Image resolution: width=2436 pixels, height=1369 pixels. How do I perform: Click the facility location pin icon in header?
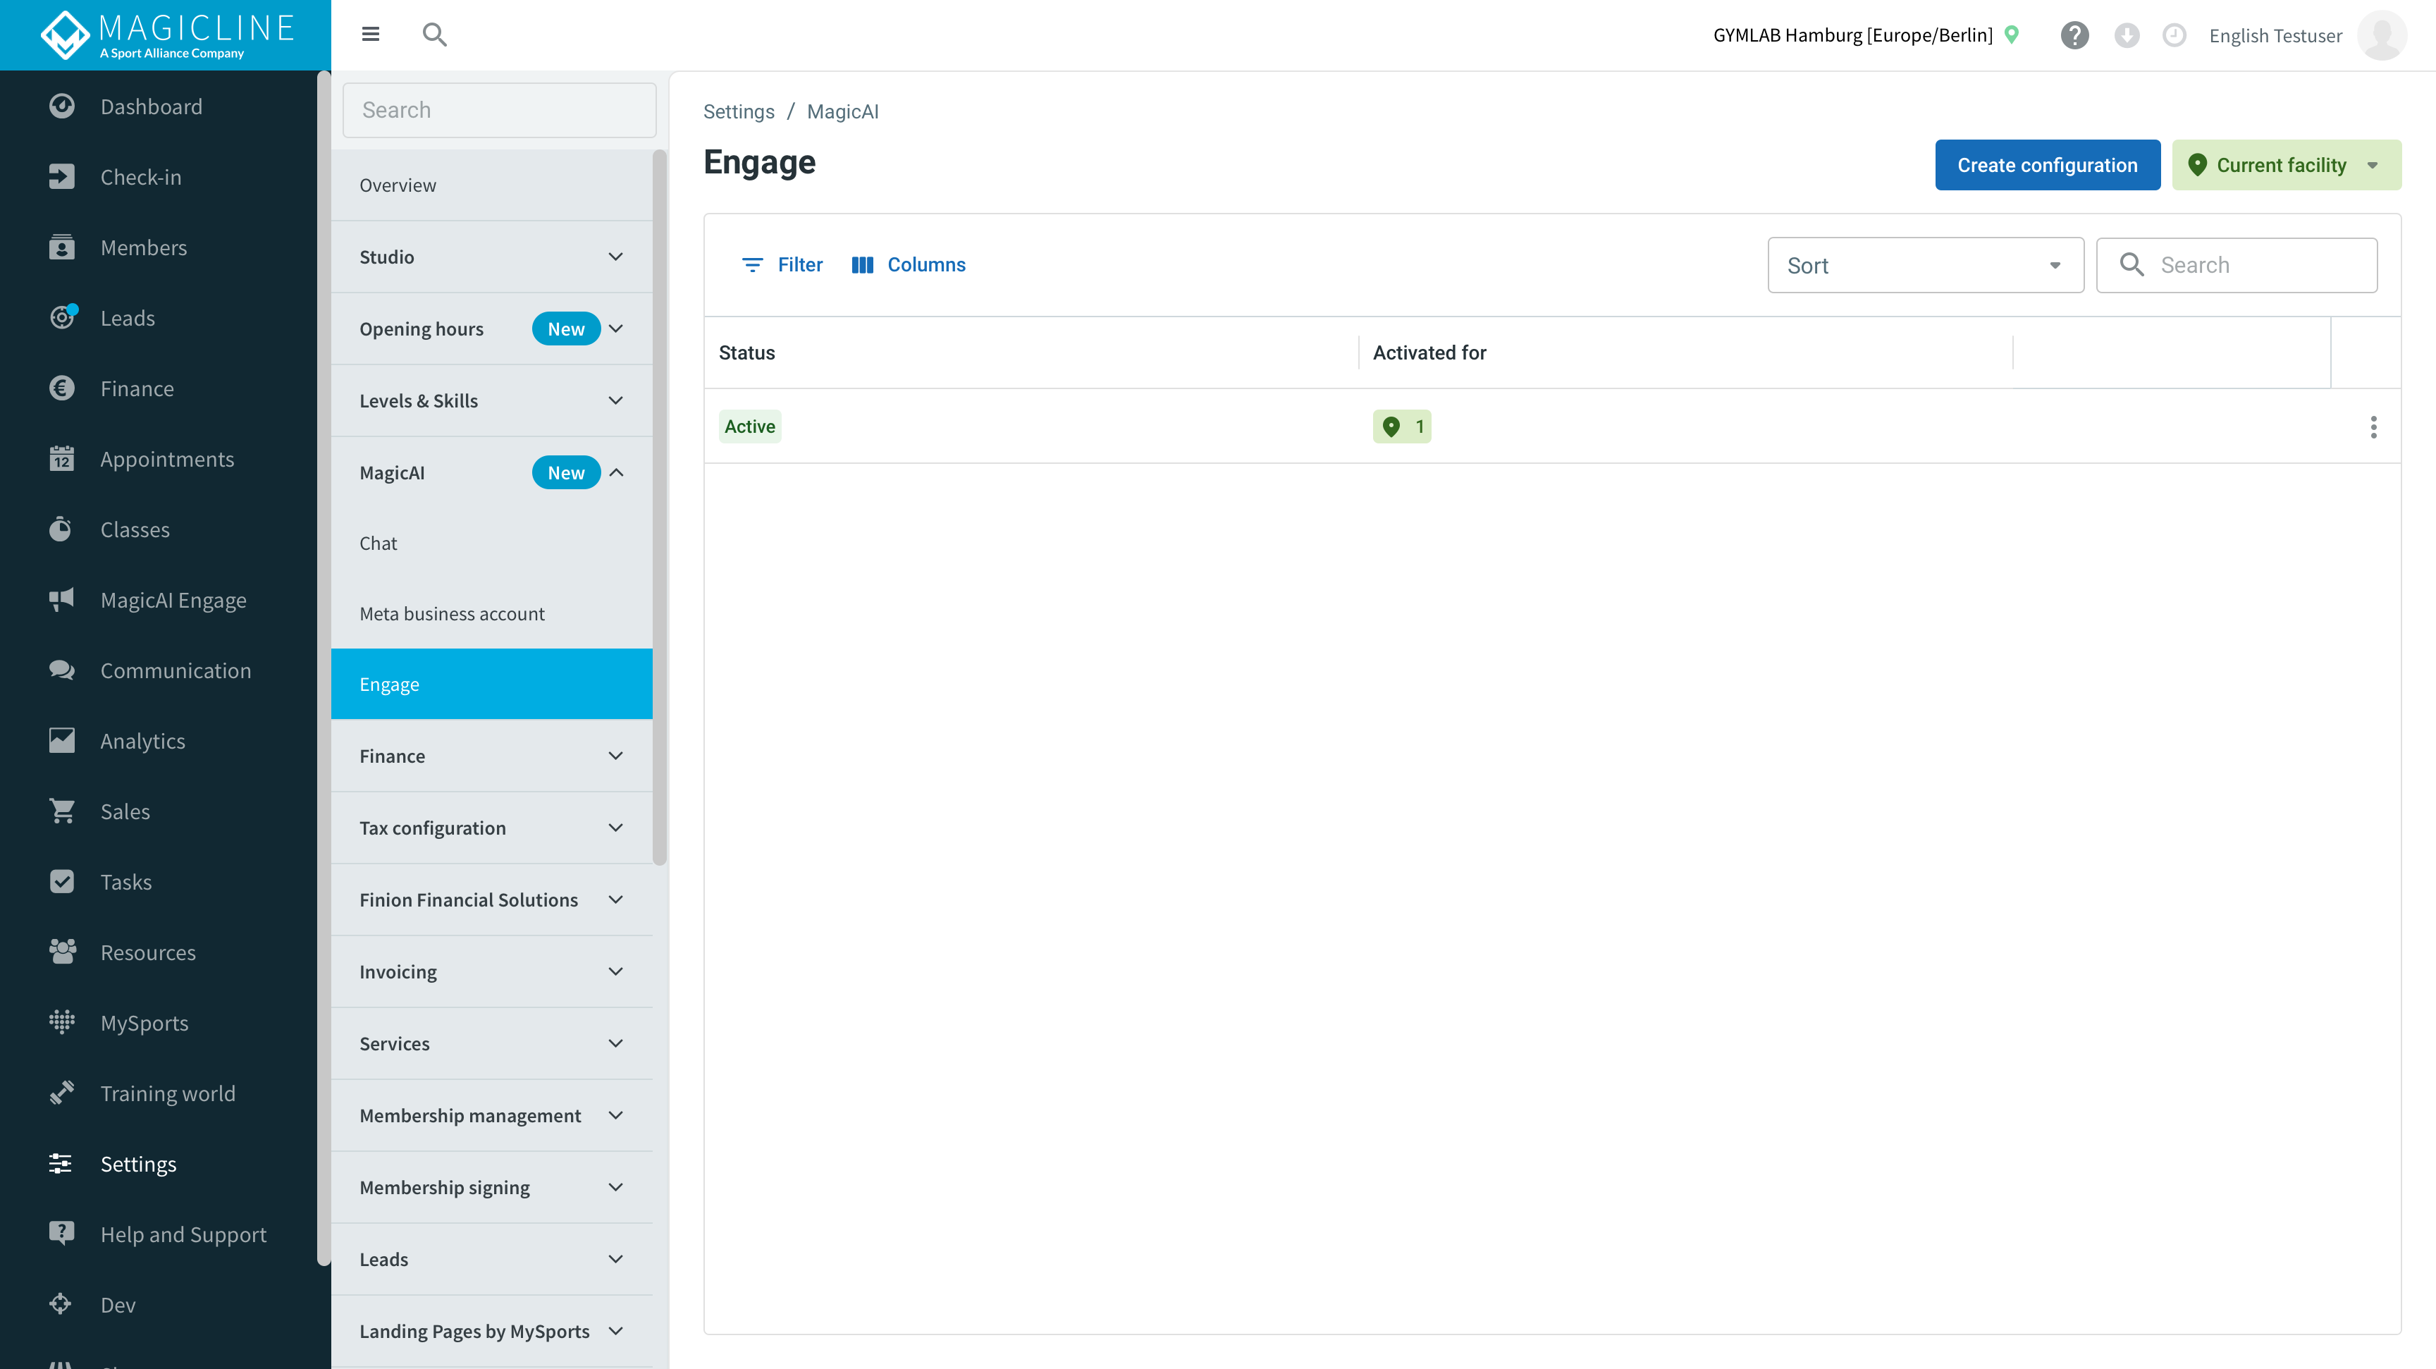point(2012,35)
